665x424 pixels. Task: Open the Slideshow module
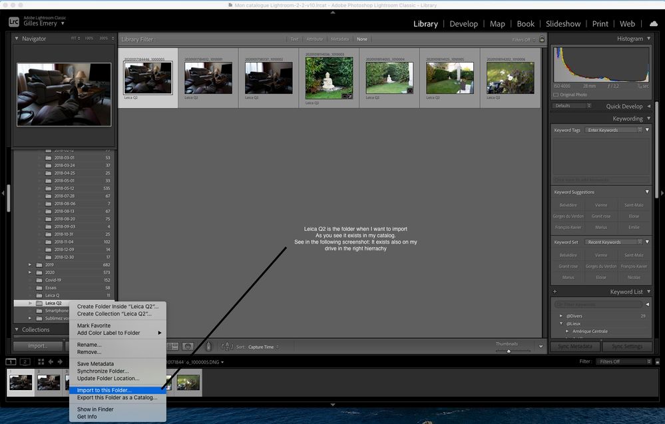pyautogui.click(x=562, y=24)
